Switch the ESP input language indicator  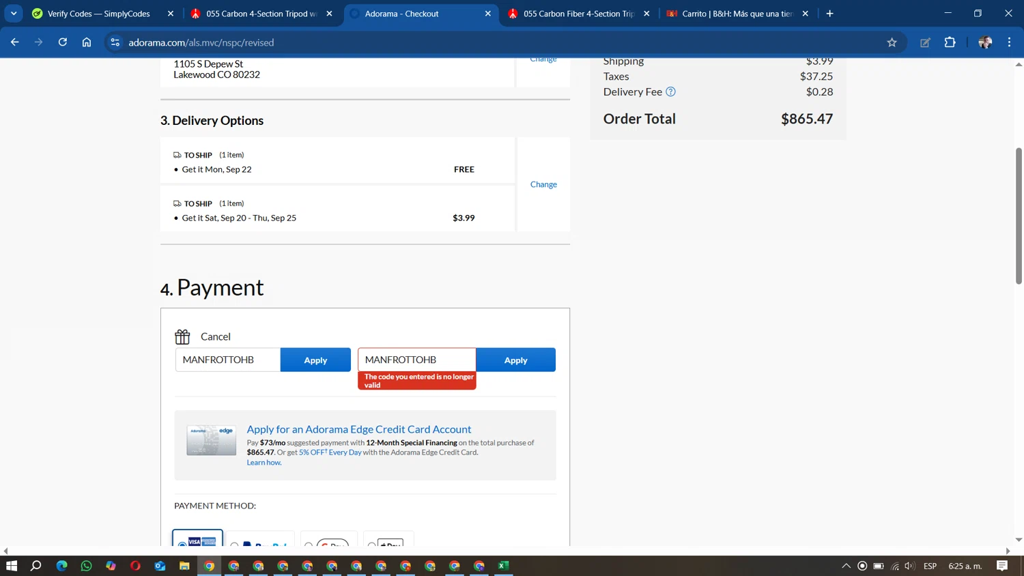pos(930,566)
